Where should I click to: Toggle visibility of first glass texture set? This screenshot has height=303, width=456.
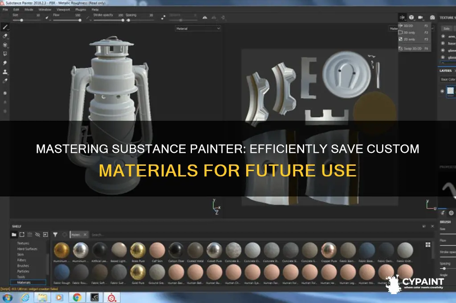coord(443,50)
